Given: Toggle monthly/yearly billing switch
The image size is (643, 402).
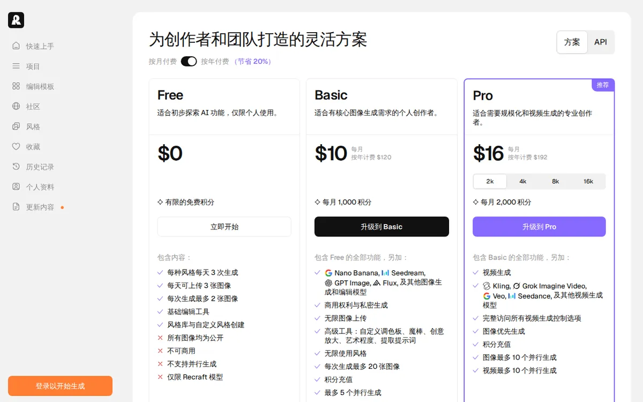Looking at the screenshot, I should [x=189, y=61].
